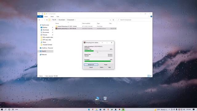Image resolution: width=197 pixels, height=111 pixels.
Task: Click the yellow folder icon of Adobe Photoshop CC 2015
Action: point(56,27)
